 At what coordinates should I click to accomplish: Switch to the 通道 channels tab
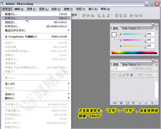125,64
